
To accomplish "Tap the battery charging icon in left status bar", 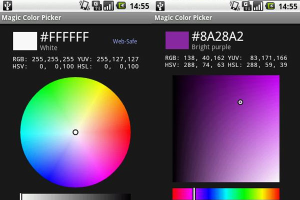I will pyautogui.click(x=121, y=5).
